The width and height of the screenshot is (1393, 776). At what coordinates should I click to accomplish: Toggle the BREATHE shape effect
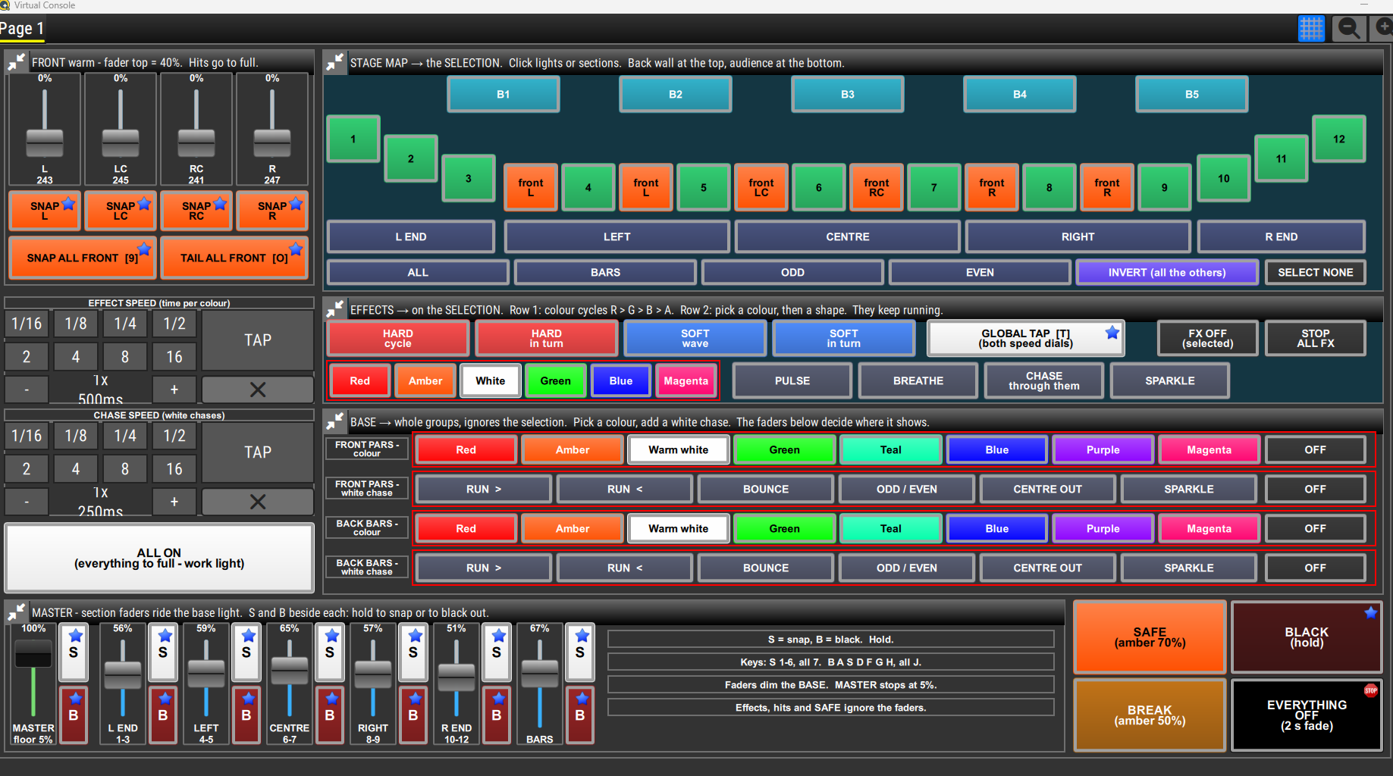918,380
